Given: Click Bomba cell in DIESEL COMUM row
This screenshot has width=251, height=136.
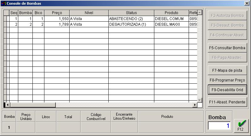Looking at the screenshot, I should [x=26, y=18].
